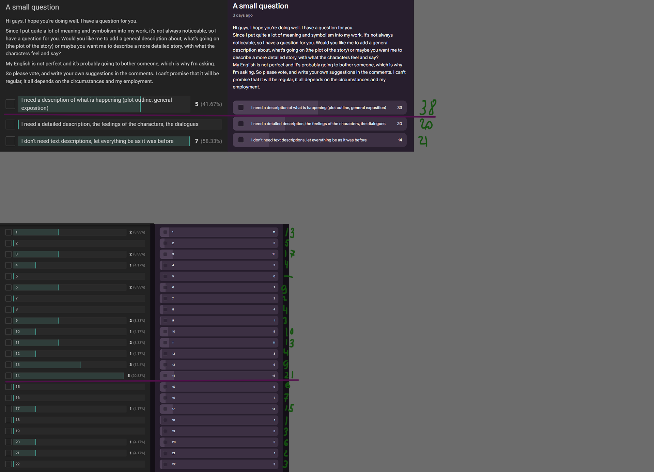Pick checkbox 20 in the gray numbered poll
Viewport: 654px width, 472px height.
click(x=9, y=442)
